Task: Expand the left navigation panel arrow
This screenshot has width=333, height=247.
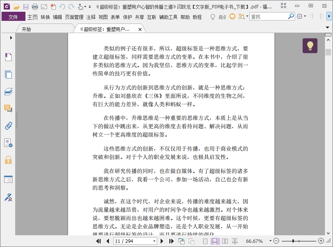Action: tap(11, 38)
